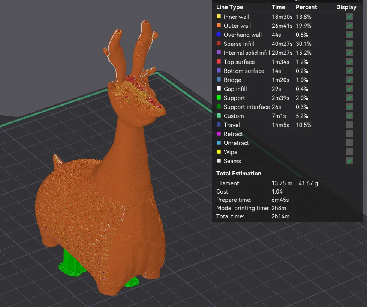Click the yellow Inner wall color swatch

pyautogui.click(x=219, y=17)
